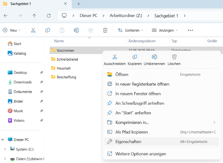Open the Neu dropdown menu
This screenshot has height=163, width=223.
(12, 30)
